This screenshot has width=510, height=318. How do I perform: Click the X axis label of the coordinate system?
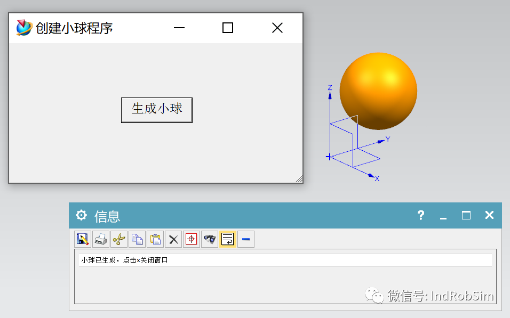377,179
